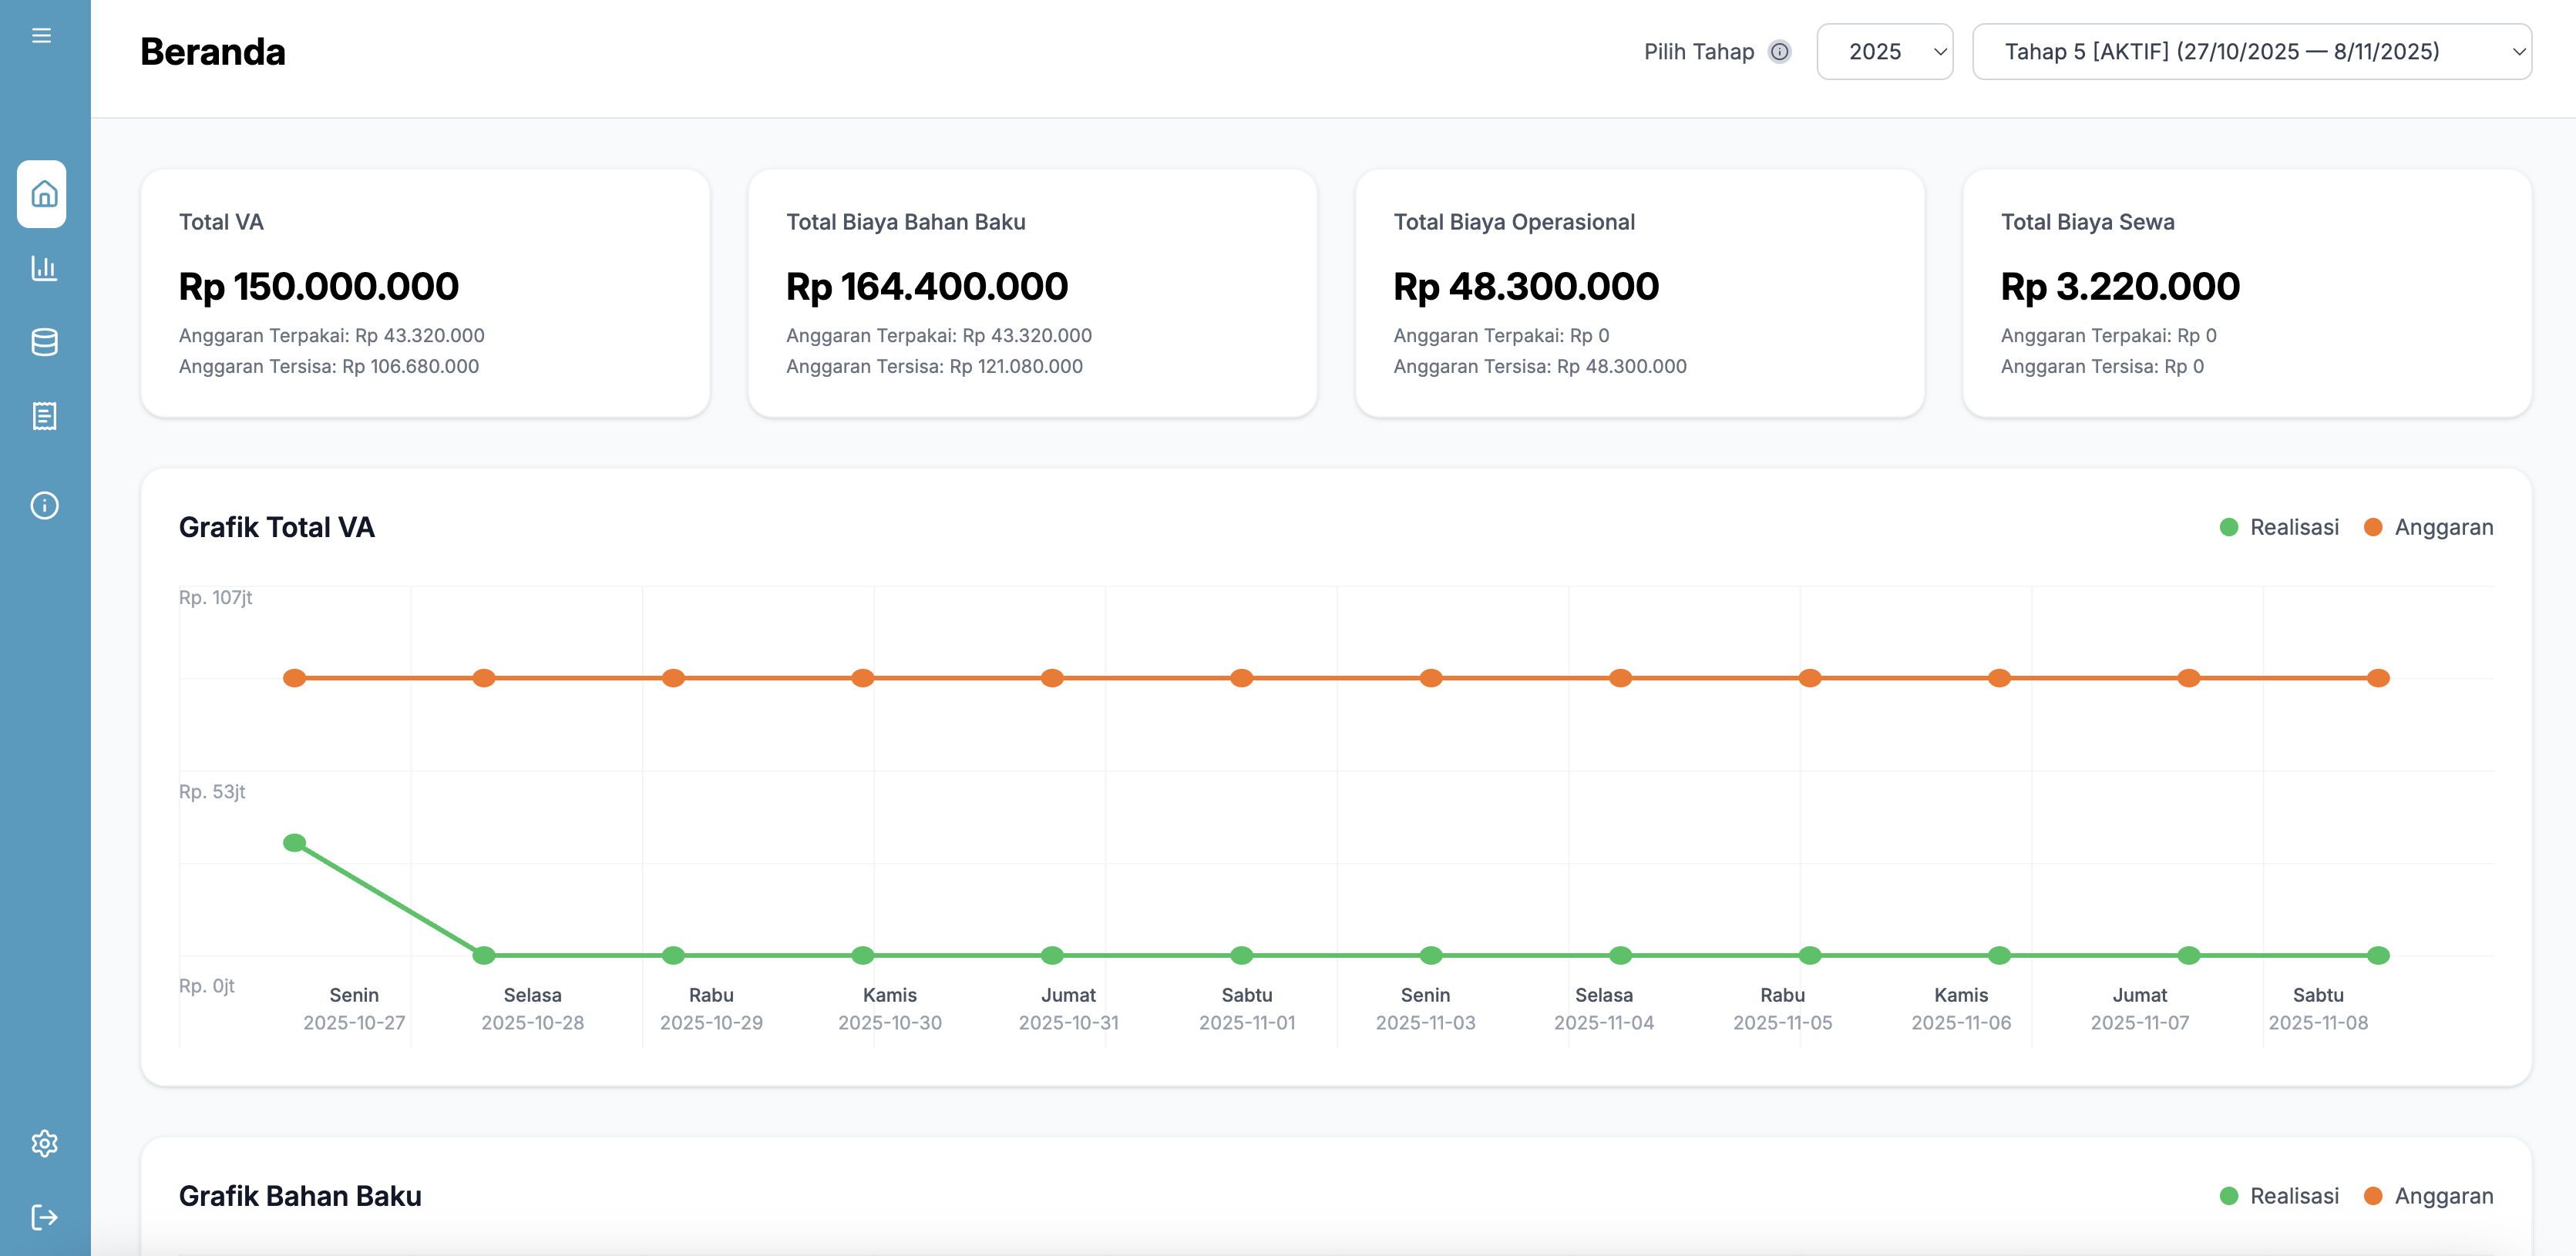Click the Beranda page title
Image resolution: width=2576 pixels, height=1256 pixels.
tap(212, 51)
